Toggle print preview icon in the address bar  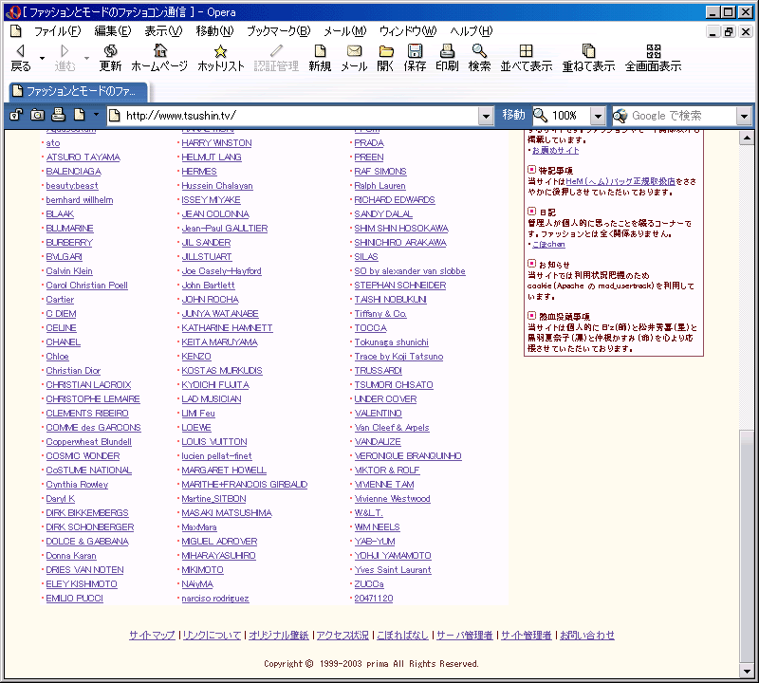[x=58, y=115]
